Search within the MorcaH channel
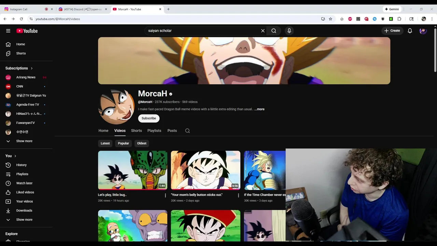 click(187, 131)
